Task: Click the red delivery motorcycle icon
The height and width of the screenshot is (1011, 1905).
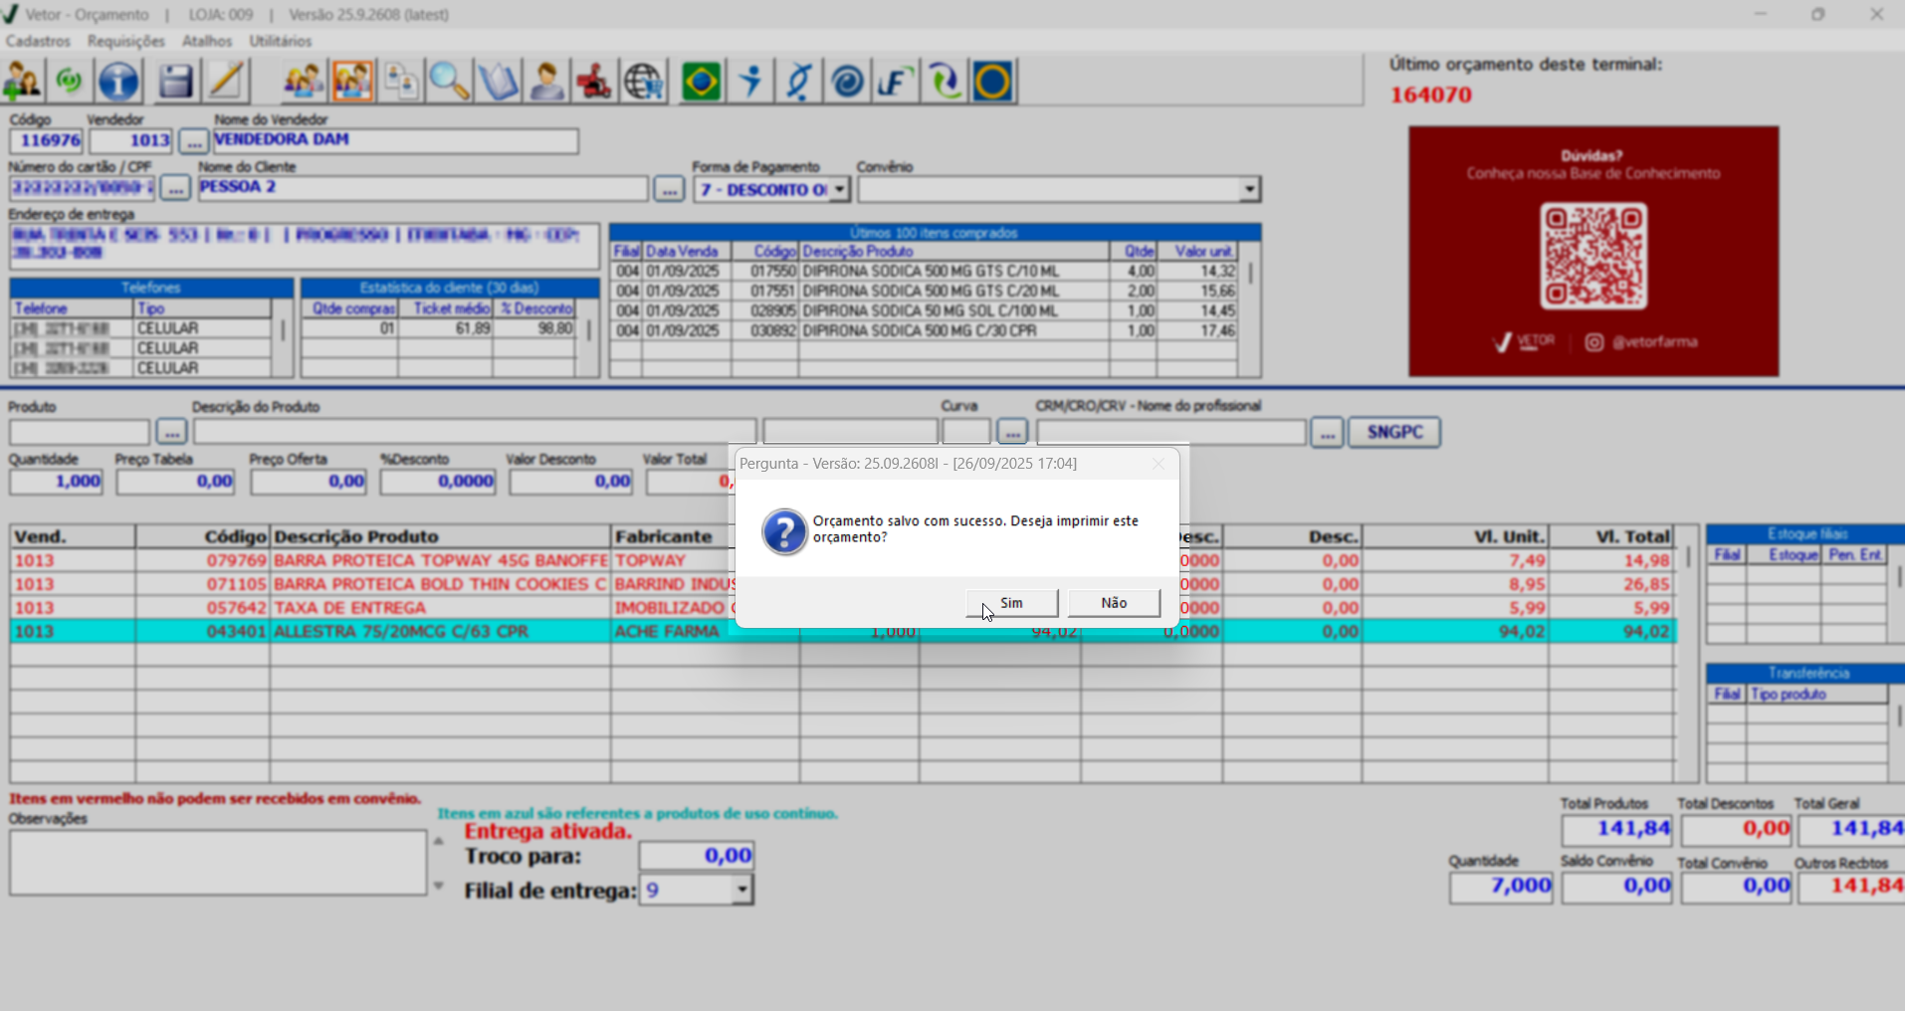Action: click(x=594, y=82)
